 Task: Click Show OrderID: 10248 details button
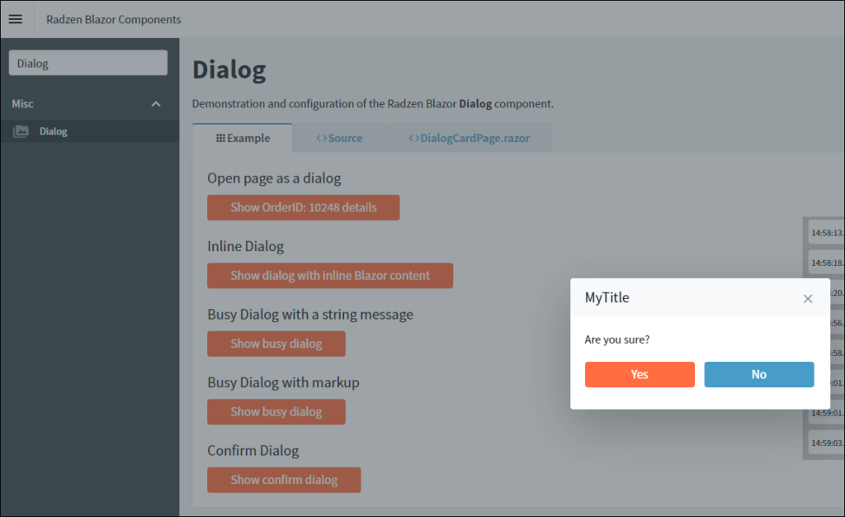click(x=303, y=207)
